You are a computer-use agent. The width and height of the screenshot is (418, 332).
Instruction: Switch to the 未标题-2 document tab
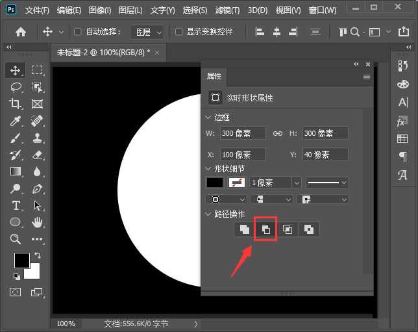[x=103, y=52]
